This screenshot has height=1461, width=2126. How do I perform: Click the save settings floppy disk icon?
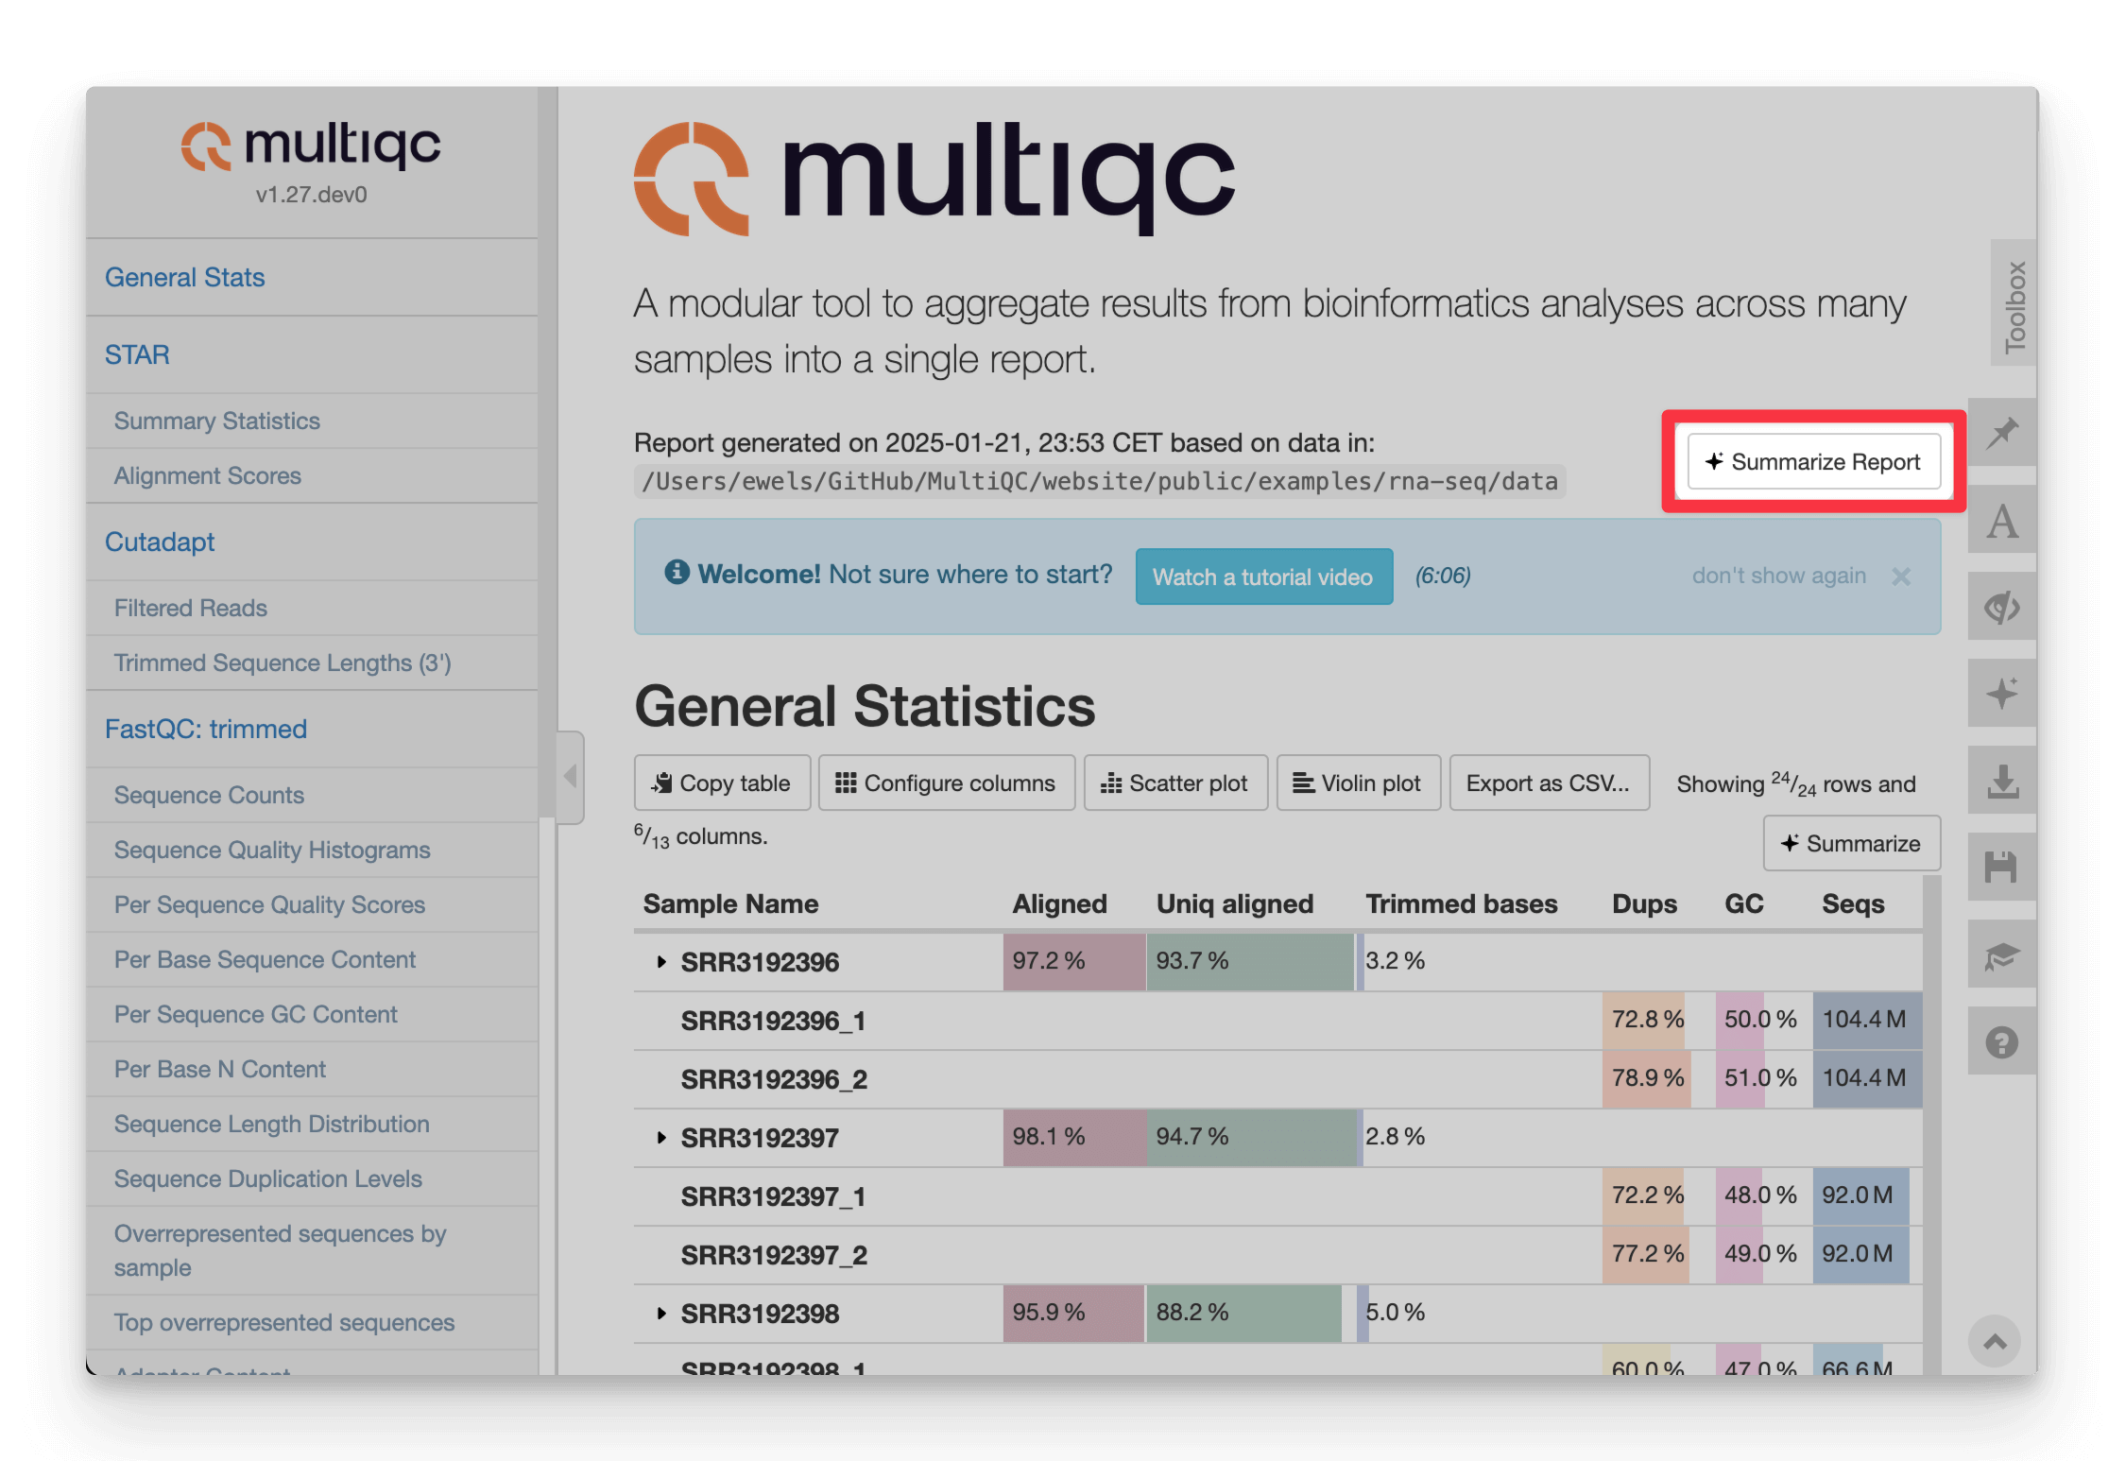(2002, 867)
